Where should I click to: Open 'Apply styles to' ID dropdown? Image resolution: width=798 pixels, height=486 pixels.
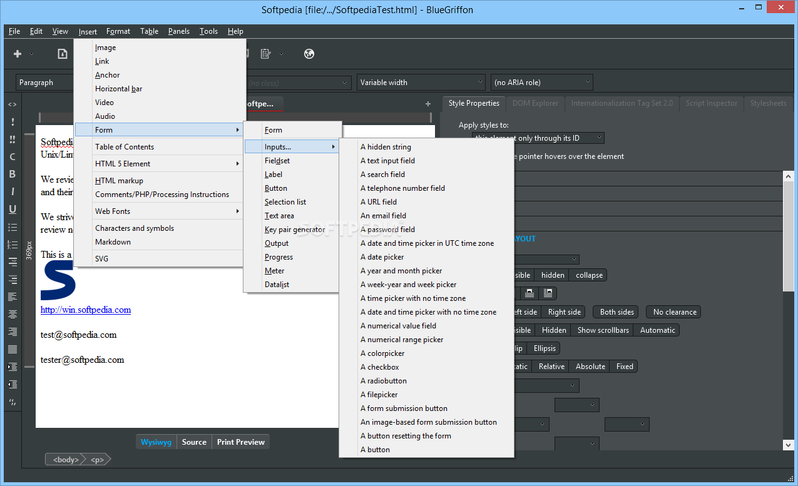point(538,138)
